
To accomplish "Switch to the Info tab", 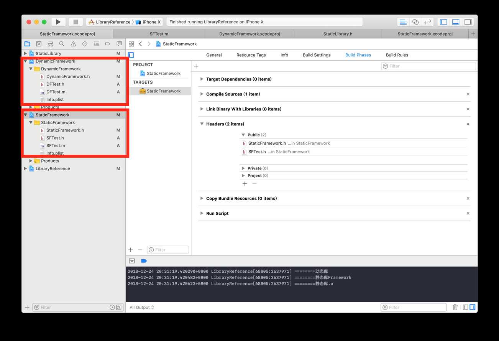I will tap(284, 55).
